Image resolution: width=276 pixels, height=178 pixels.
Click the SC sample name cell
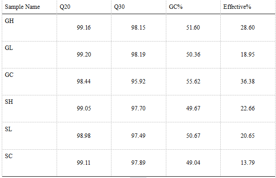click(x=9, y=156)
